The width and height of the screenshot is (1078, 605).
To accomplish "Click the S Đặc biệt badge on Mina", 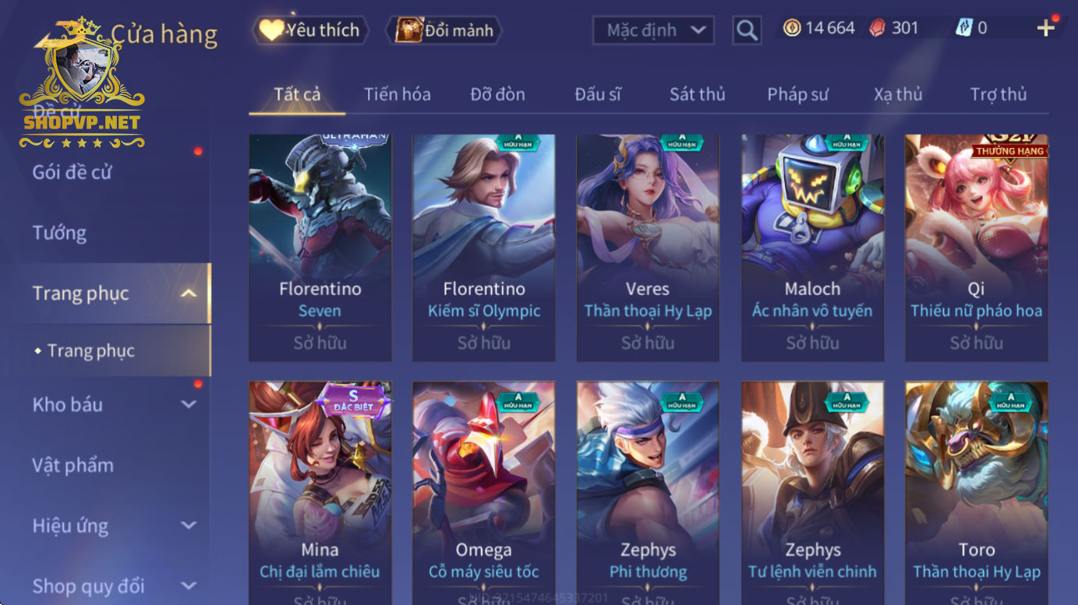I will pyautogui.click(x=353, y=399).
